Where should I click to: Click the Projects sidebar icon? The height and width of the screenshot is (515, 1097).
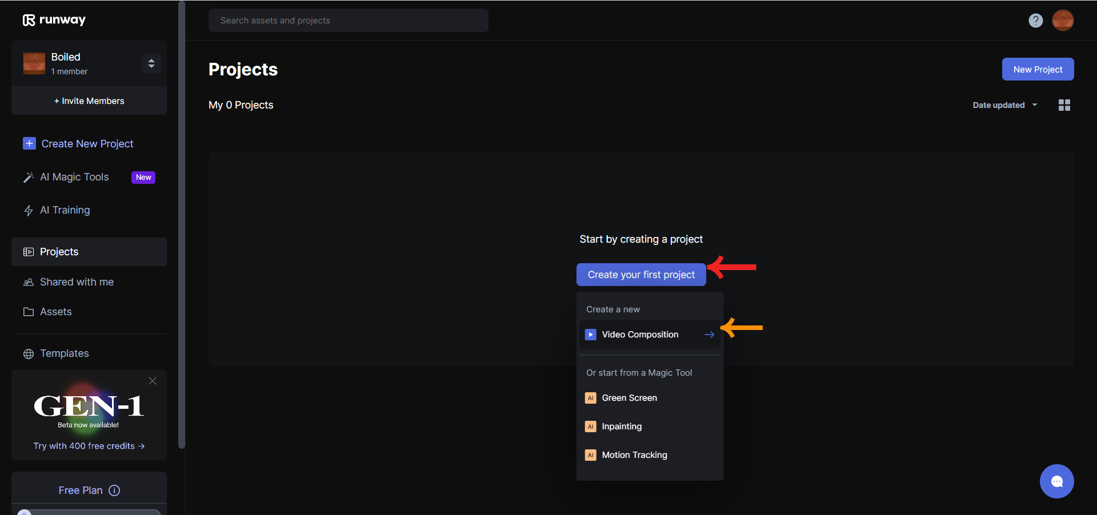[x=29, y=252]
